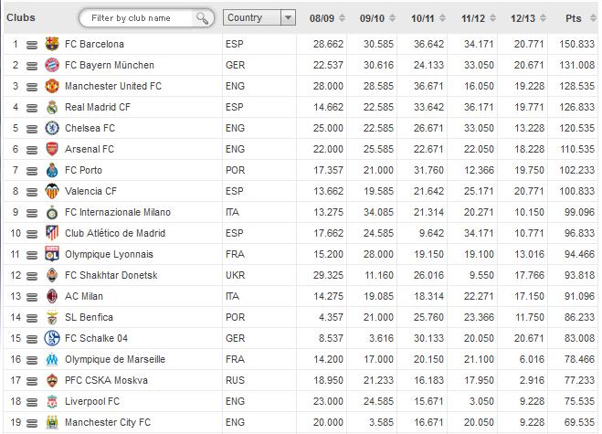The image size is (602, 434).
Task: Open the Country dropdown arrow
Action: (x=288, y=17)
